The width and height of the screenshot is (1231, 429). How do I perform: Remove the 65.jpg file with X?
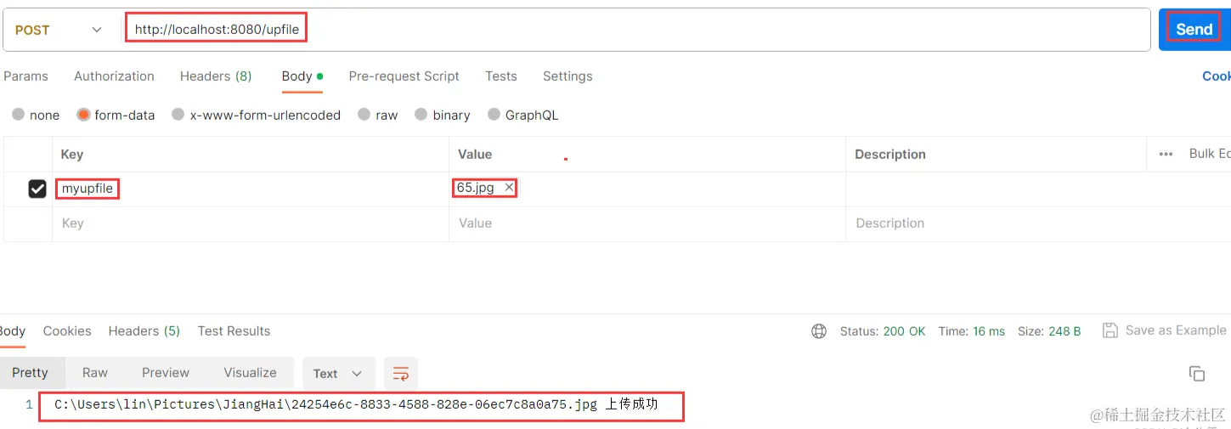[509, 188]
